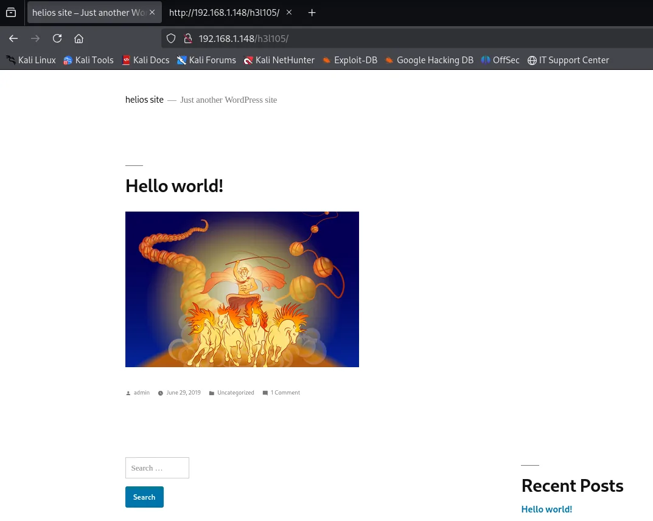Open Kali NetHunter bookmark

[279, 60]
